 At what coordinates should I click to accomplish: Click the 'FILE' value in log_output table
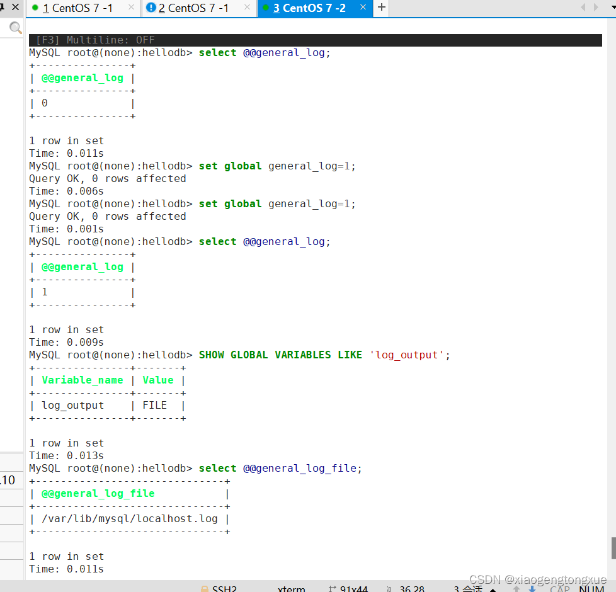[x=155, y=405]
